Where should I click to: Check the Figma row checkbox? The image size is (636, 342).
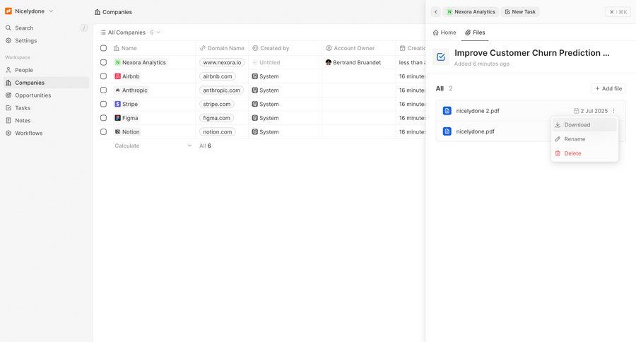103,118
